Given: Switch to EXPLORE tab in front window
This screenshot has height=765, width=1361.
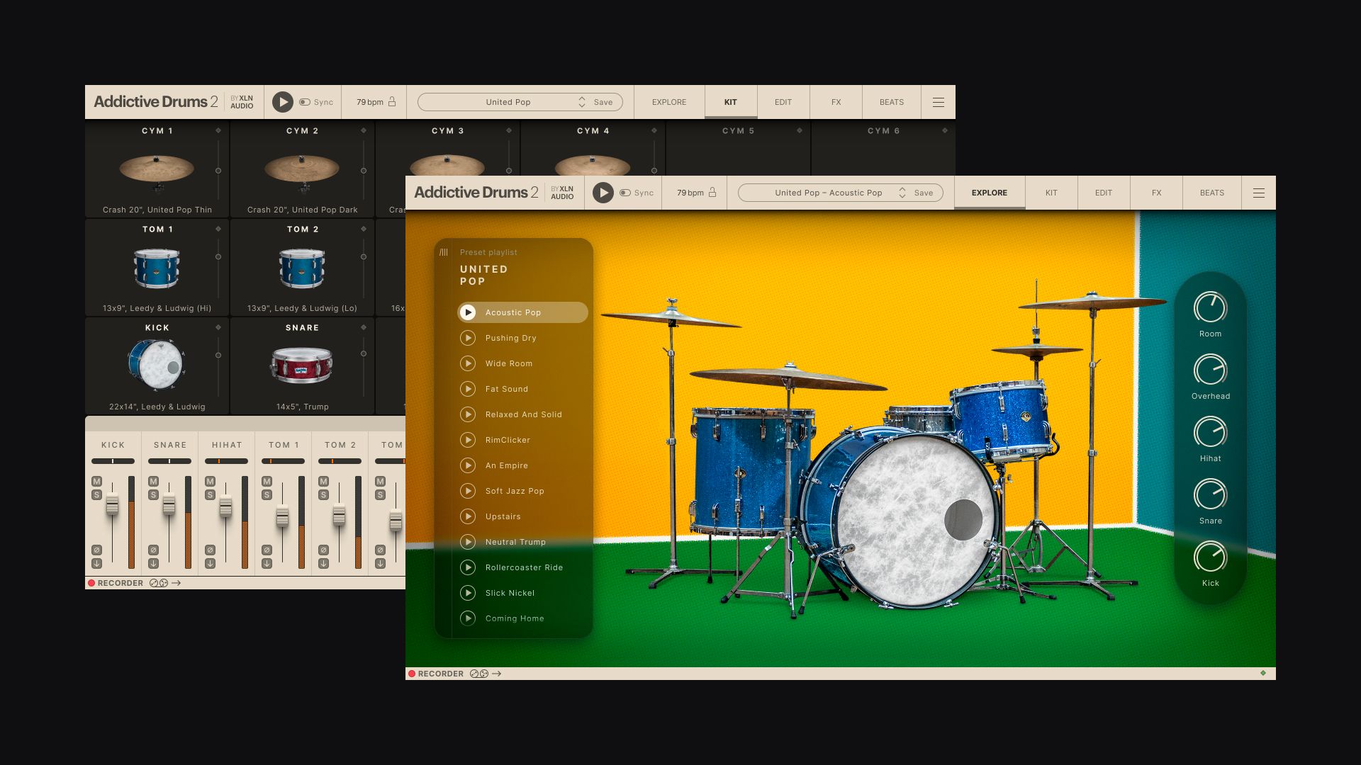Looking at the screenshot, I should (990, 193).
